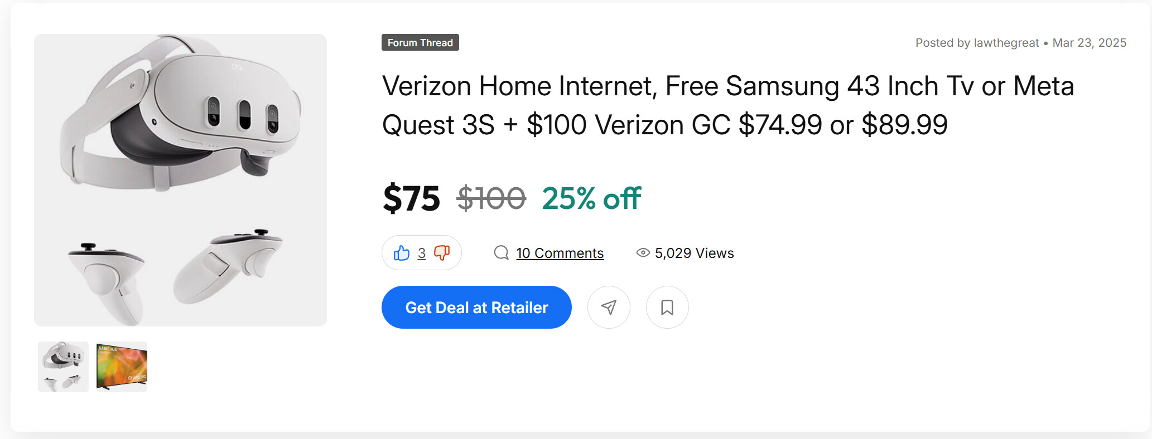Click the vote count number 3
The image size is (1152, 439).
(x=422, y=253)
